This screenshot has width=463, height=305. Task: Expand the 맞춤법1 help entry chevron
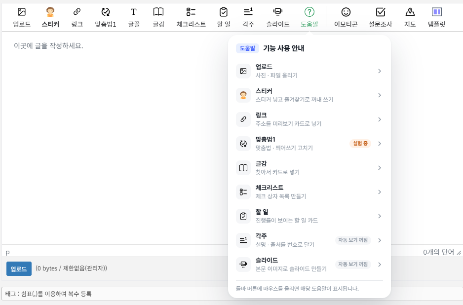[380, 144]
